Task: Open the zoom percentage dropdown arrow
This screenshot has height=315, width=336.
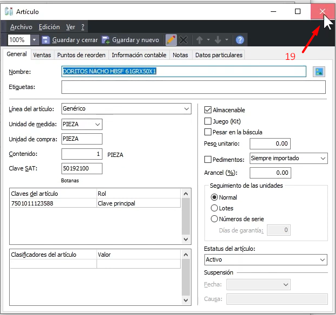Action: [35, 40]
